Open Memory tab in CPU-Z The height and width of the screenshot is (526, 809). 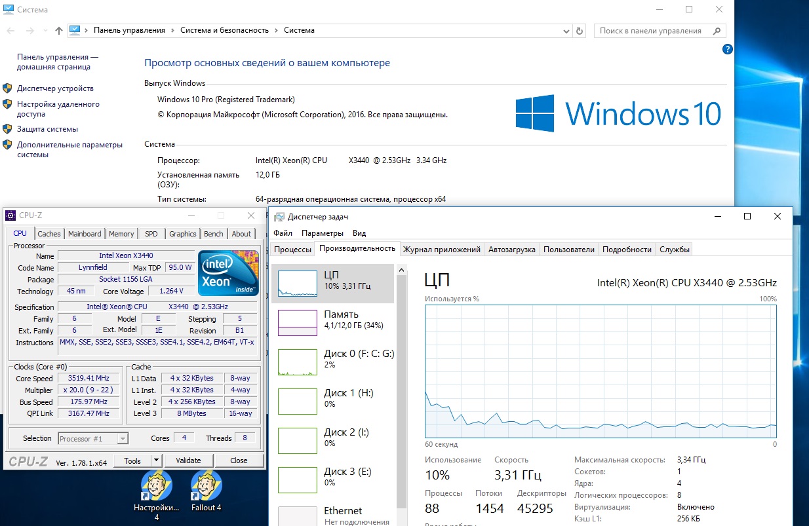click(121, 234)
